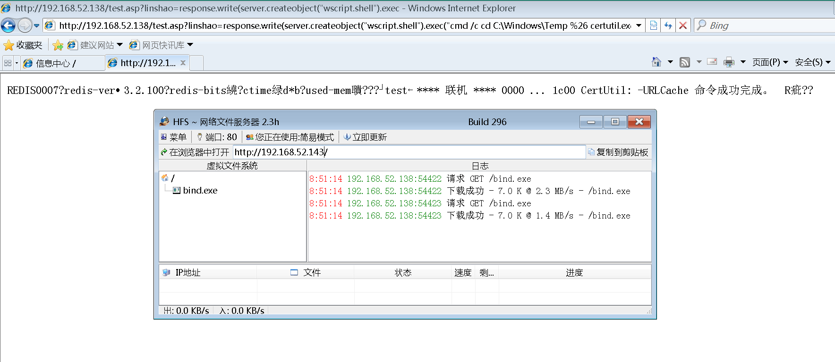Click the 出: 0.0 KB/s status entry
This screenshot has height=362, width=835.
[x=187, y=311]
